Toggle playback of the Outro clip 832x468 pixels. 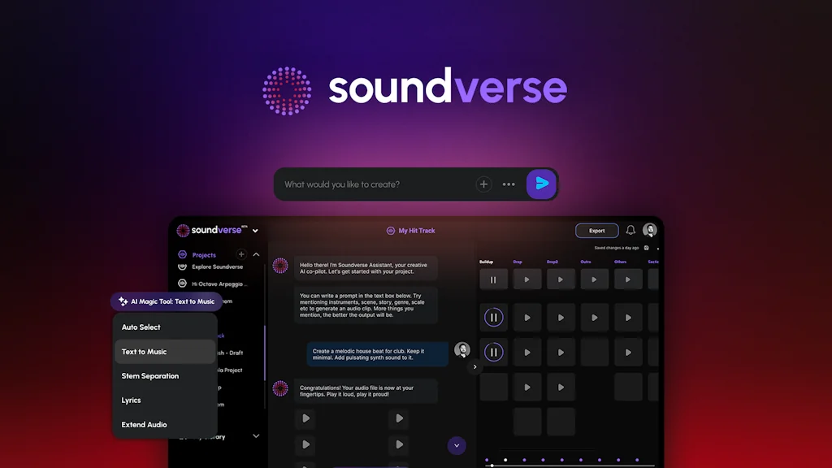(x=595, y=279)
